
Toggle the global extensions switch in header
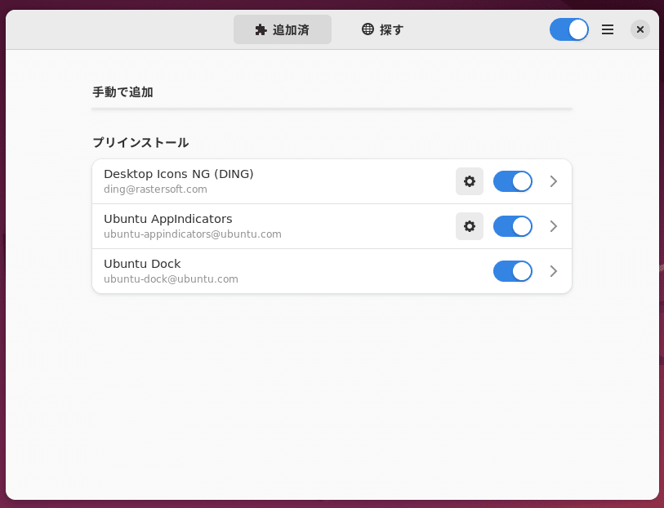pyautogui.click(x=568, y=29)
